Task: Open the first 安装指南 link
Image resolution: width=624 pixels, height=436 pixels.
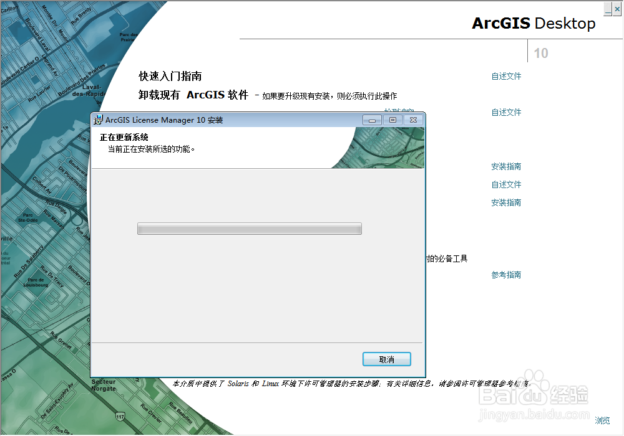Action: [506, 166]
